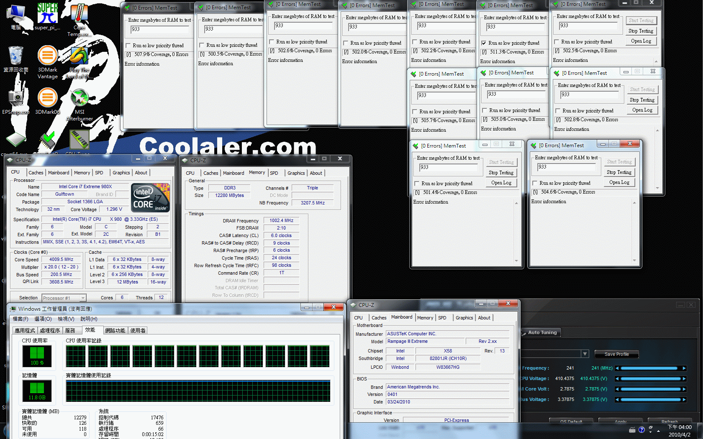Uncheck the ticked low priority thread checkbox
Screen dimensions: 703x439
(484, 43)
